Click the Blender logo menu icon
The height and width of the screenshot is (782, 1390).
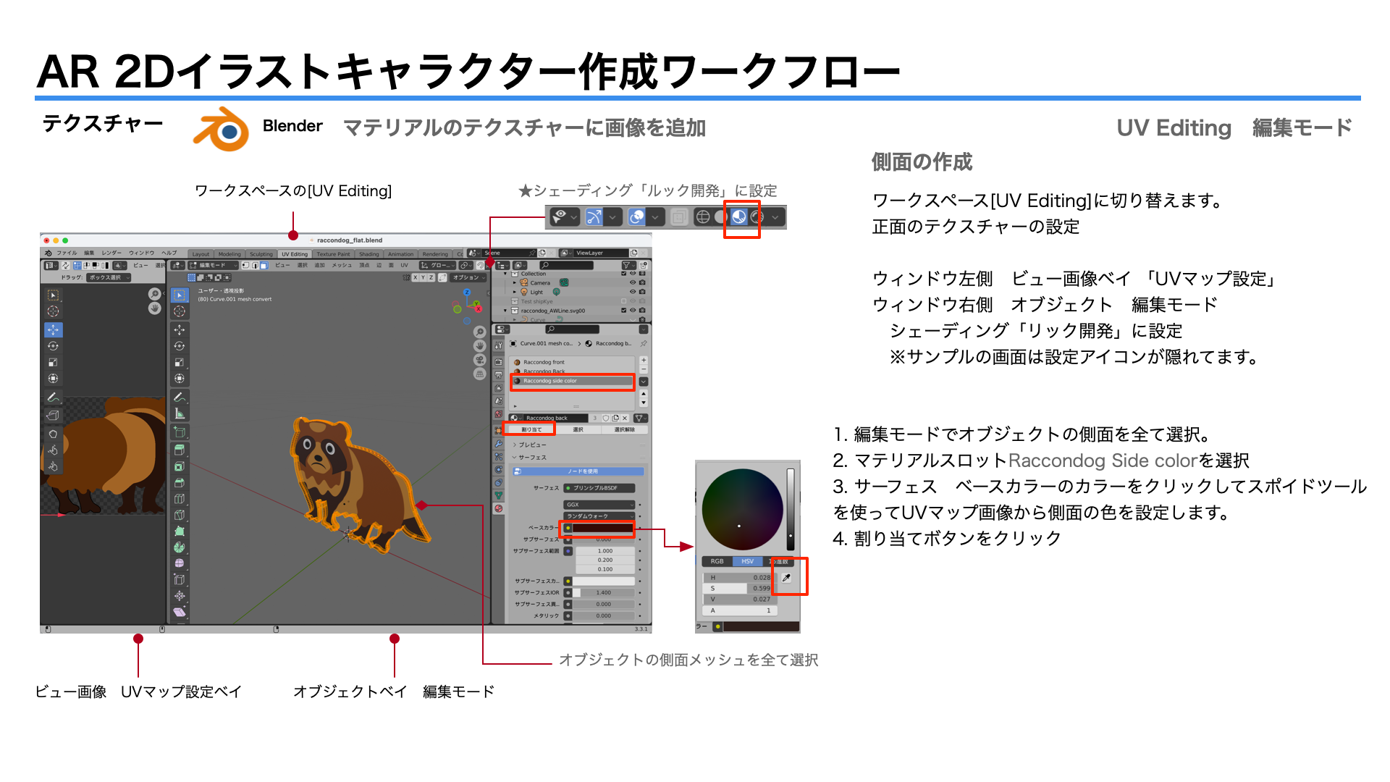click(x=48, y=253)
